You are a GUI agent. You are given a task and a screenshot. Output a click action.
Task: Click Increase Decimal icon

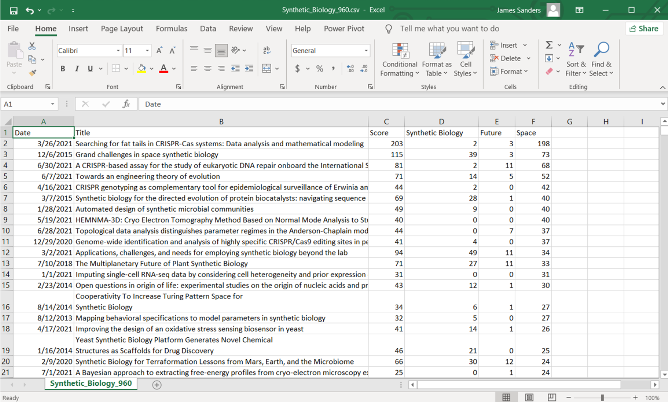coord(350,68)
